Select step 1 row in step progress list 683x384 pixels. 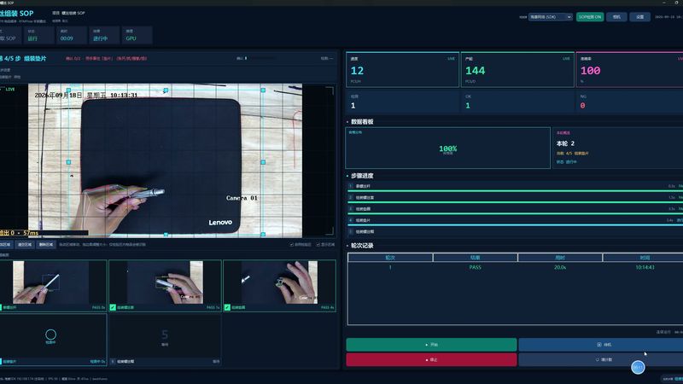coord(515,186)
